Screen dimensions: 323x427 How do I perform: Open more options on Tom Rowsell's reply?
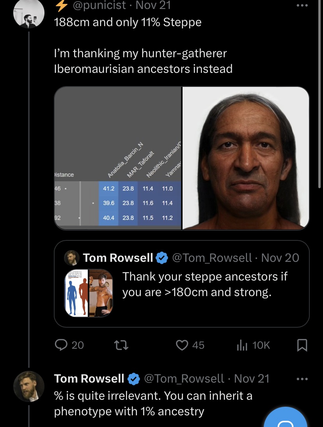tap(302, 379)
